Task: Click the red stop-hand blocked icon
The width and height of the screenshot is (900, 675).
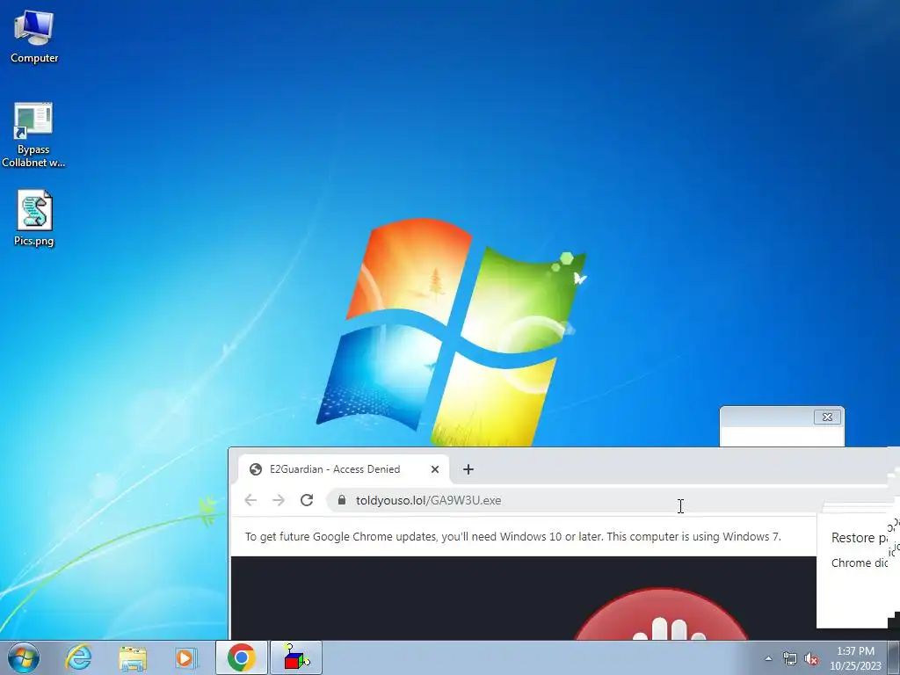Action: coord(661,614)
